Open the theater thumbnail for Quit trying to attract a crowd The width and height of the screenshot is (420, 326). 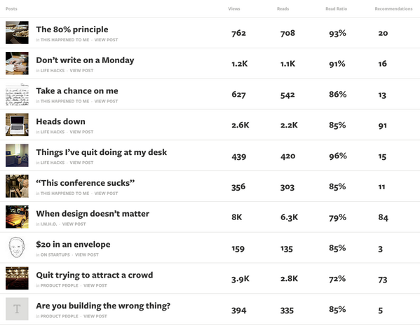(17, 278)
